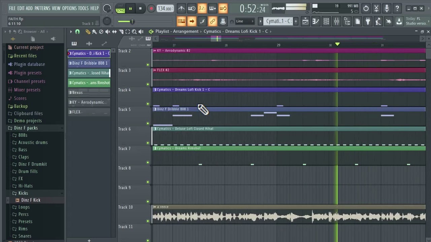Open the playlist view from the toolbar
This screenshot has width=431, height=242.
(x=305, y=22)
